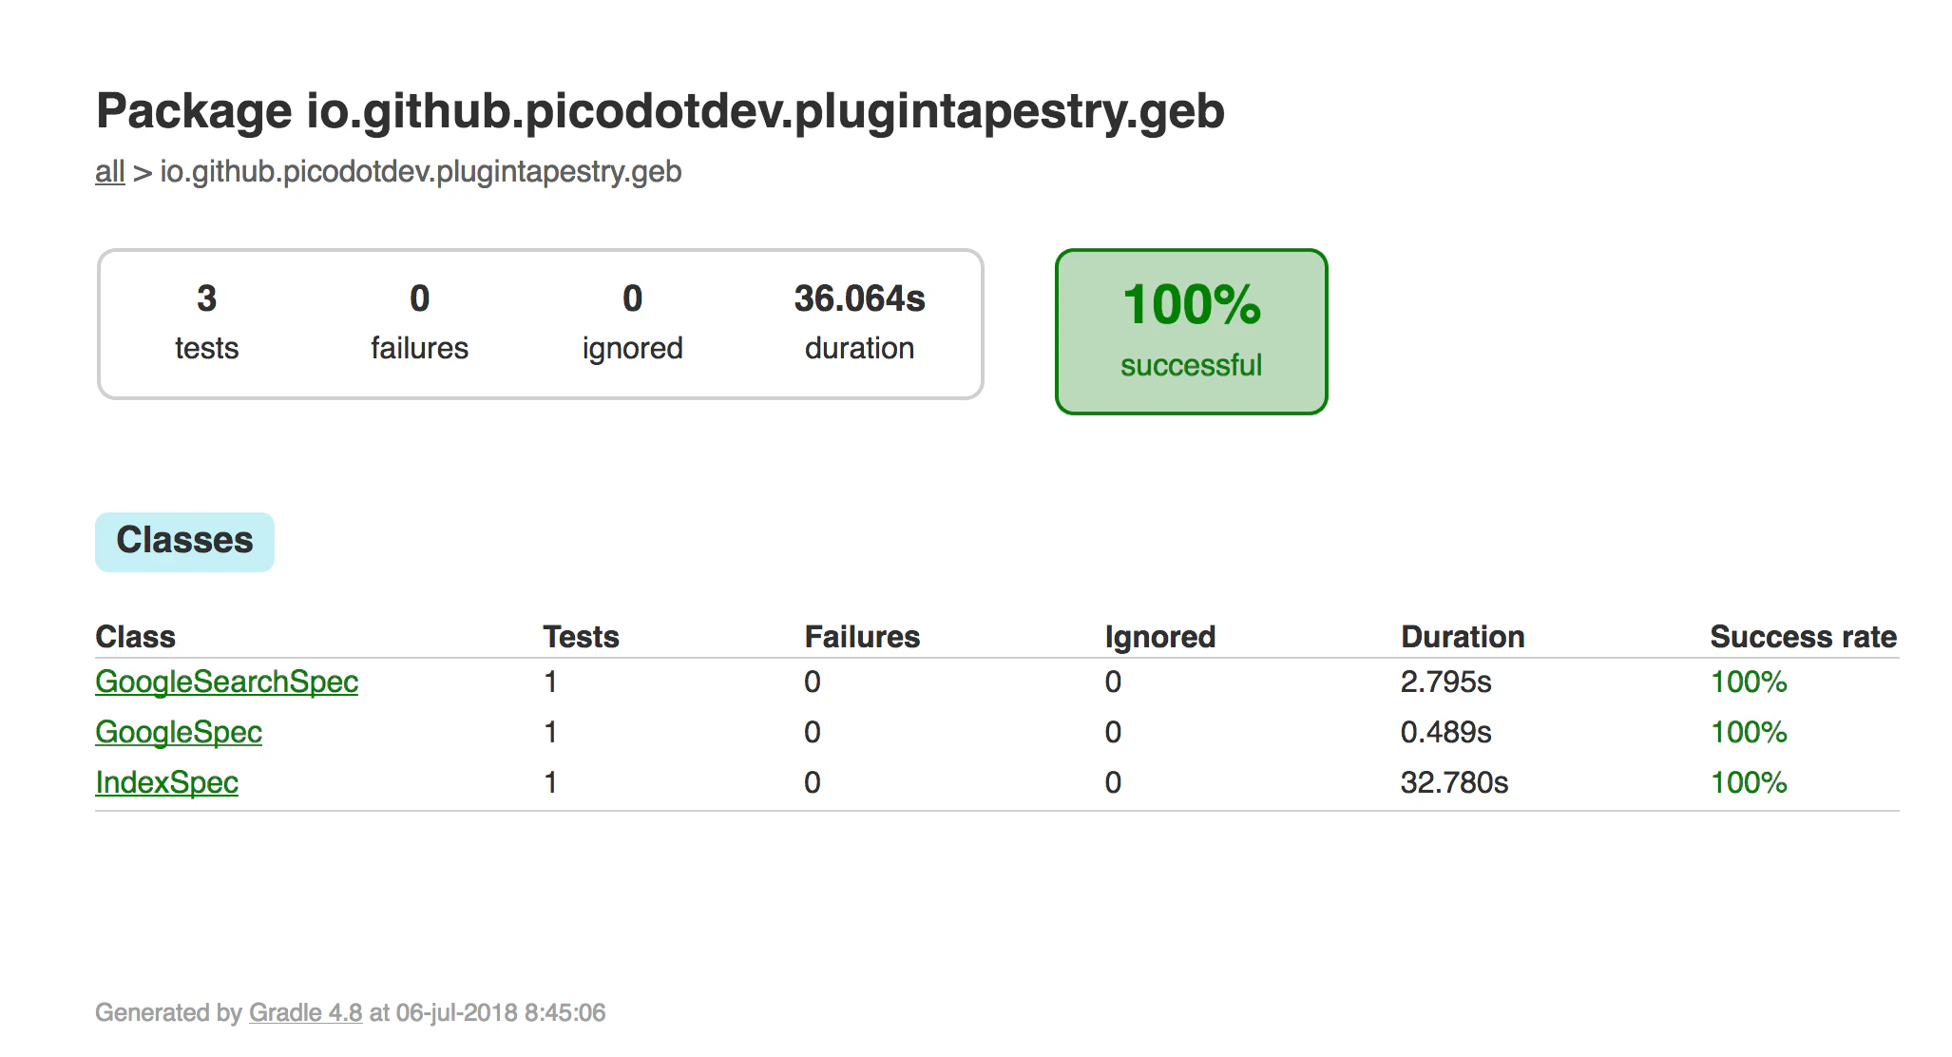Follow the Gradle 4.8 footer link
The width and height of the screenshot is (1952, 1057).
[305, 1012]
